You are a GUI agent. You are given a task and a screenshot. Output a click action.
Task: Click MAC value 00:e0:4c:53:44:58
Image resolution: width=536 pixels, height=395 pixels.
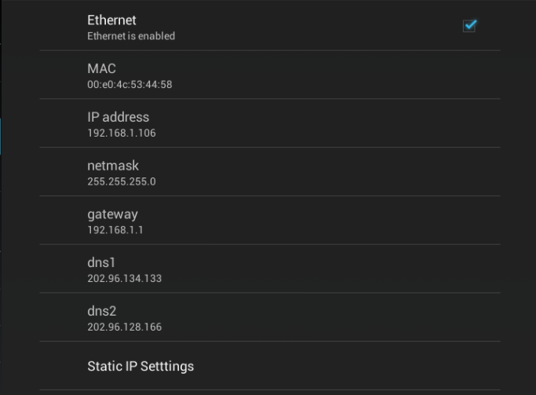[x=130, y=85]
